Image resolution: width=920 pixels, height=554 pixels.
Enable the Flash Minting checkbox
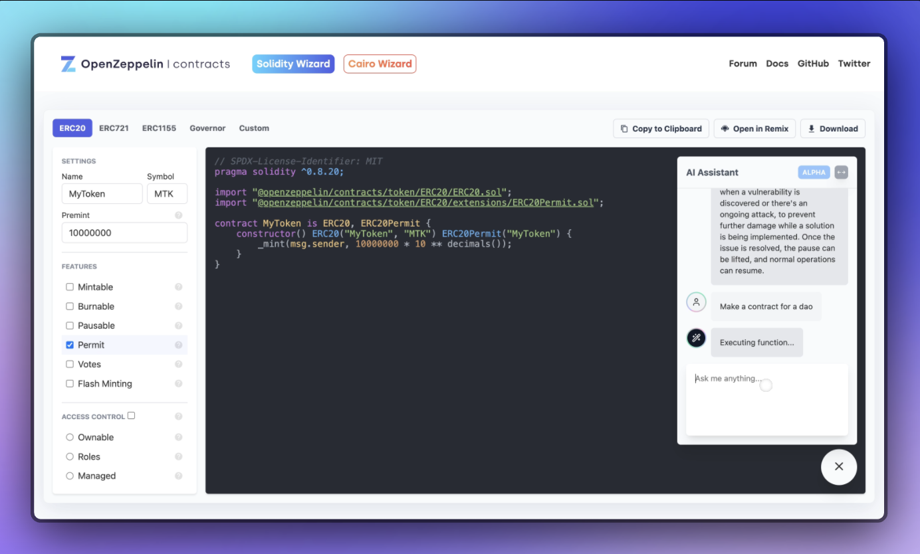click(x=70, y=383)
